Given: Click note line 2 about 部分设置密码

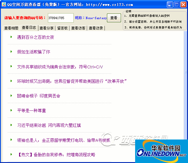Looking at the screenshot, I should 153,21.
